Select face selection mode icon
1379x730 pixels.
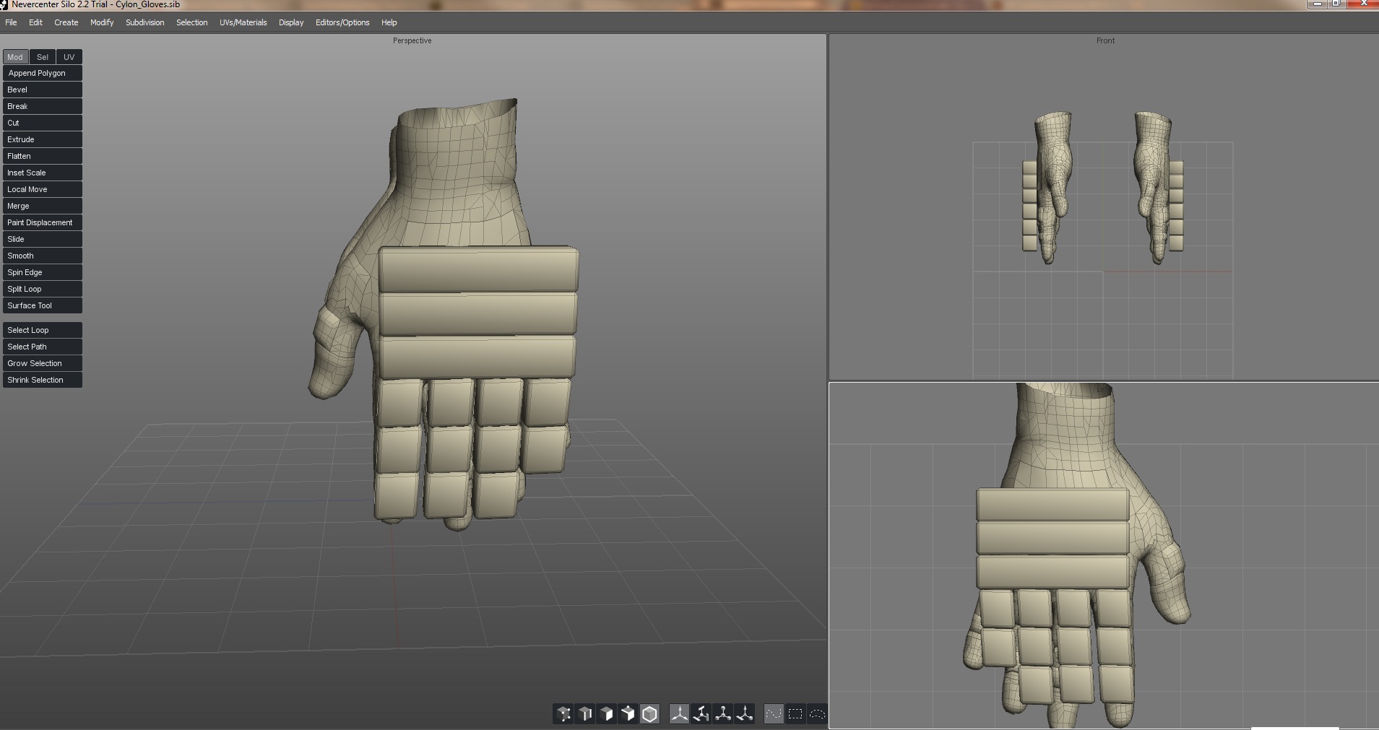click(607, 714)
